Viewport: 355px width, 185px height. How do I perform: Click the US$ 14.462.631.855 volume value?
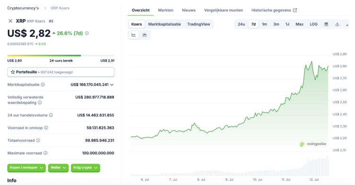click(96, 115)
